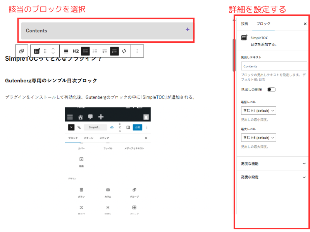
Task: Click the SimpleTOC block type icon in toolbar
Action: pyautogui.click(x=37, y=51)
